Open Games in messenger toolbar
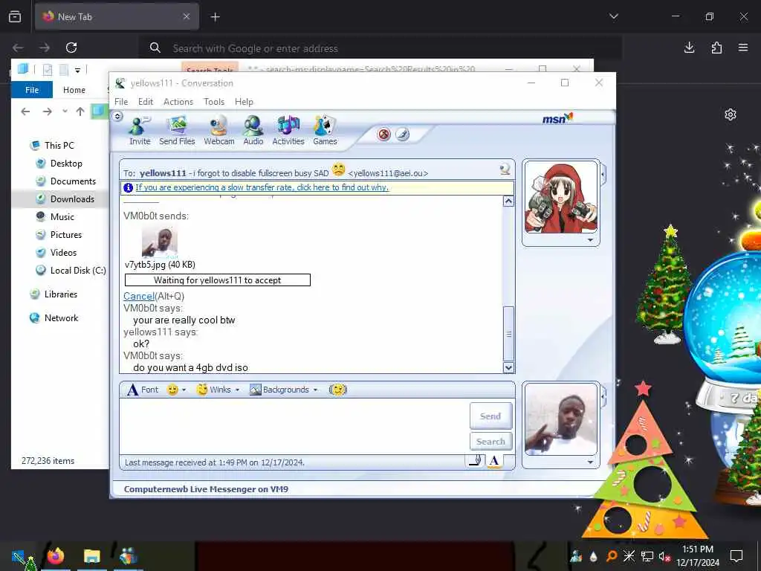 click(325, 131)
